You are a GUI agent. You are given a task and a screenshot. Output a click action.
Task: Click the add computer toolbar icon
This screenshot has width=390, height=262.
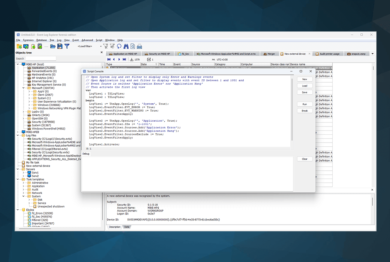pos(26,46)
